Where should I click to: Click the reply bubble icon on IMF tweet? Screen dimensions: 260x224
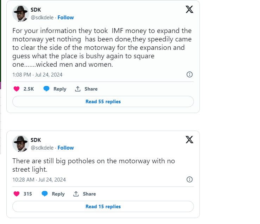click(46, 89)
